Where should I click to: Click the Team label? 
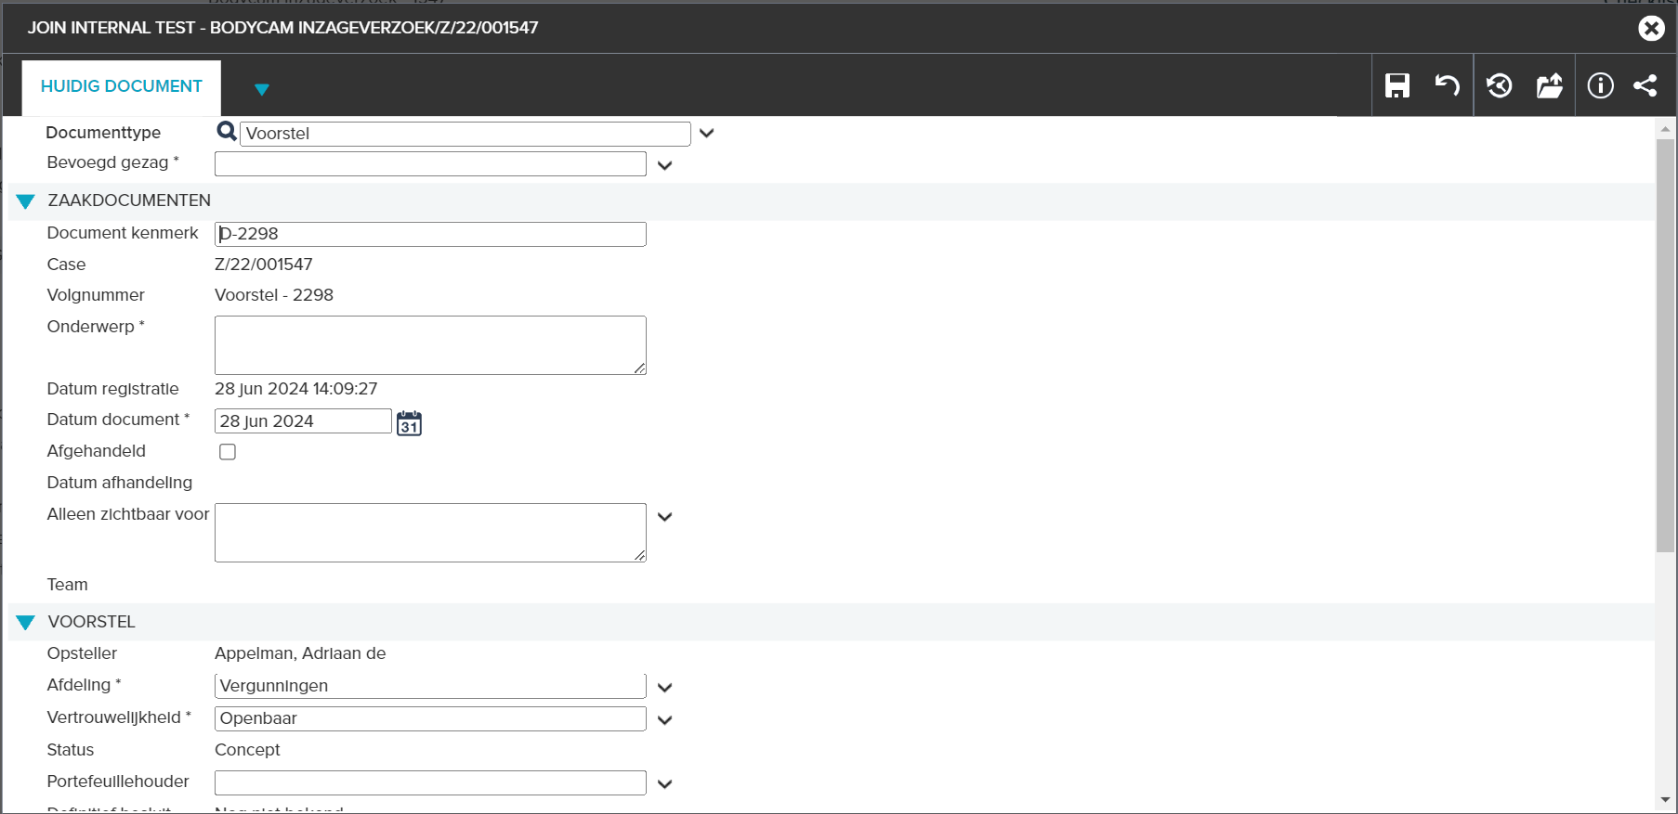[68, 585]
